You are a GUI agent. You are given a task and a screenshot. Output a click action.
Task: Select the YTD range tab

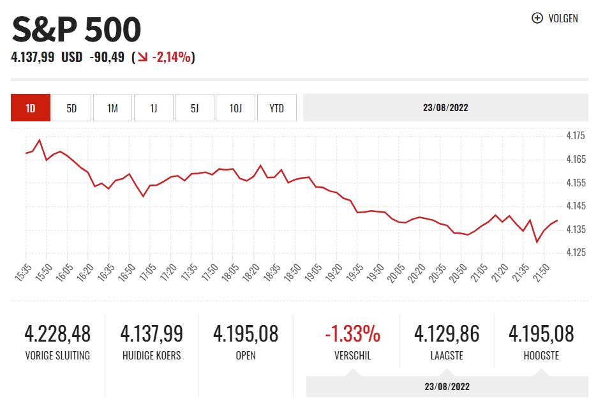click(x=276, y=108)
